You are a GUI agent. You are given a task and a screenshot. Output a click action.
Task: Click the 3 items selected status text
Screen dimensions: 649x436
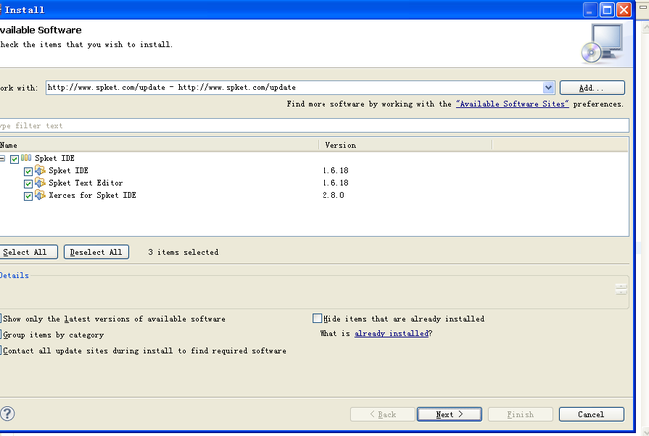(x=183, y=252)
